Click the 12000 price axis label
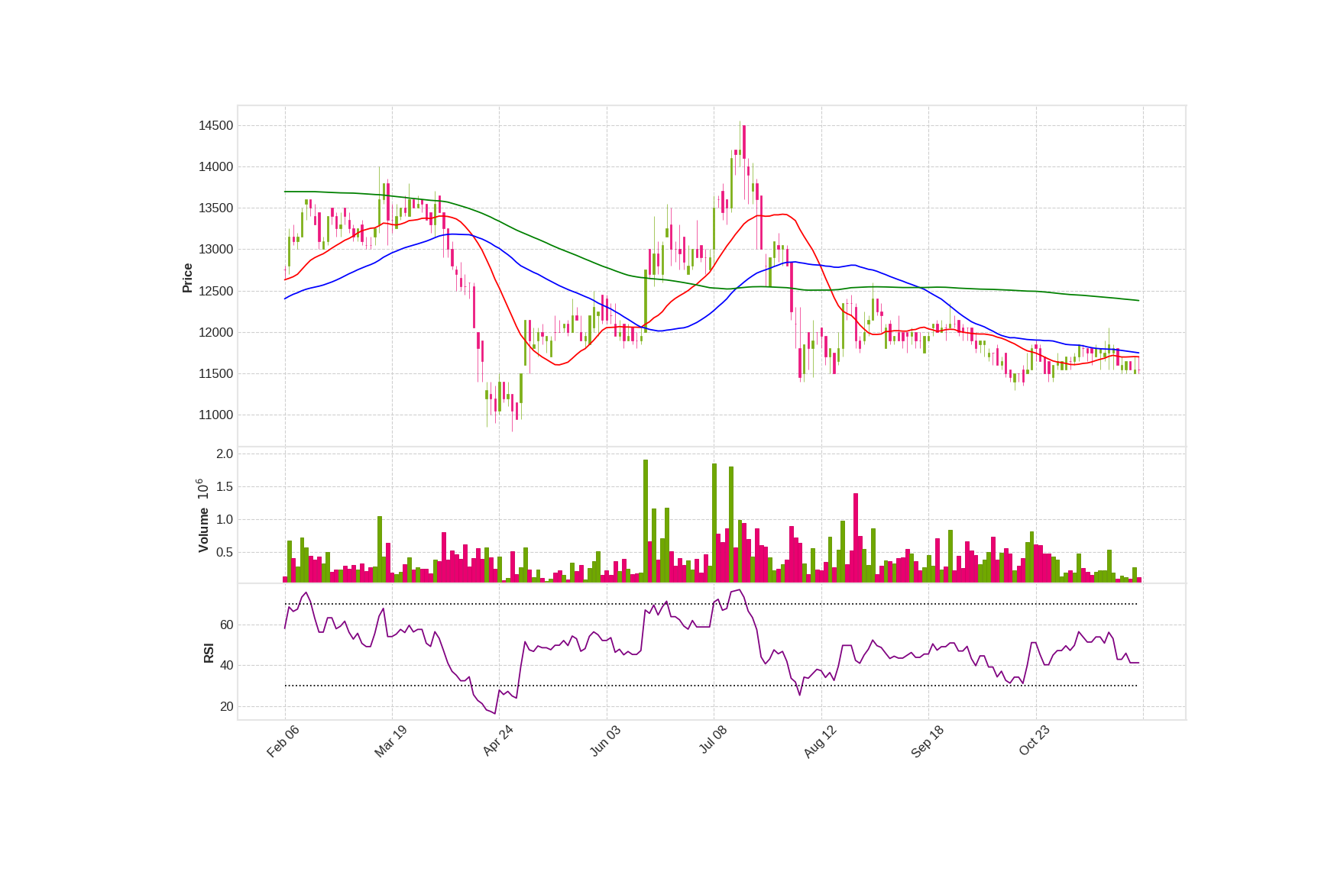Screen dimensions: 1318x878 [215, 332]
